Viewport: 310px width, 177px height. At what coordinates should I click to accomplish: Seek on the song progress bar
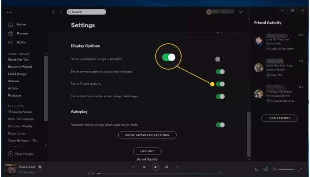click(x=155, y=173)
